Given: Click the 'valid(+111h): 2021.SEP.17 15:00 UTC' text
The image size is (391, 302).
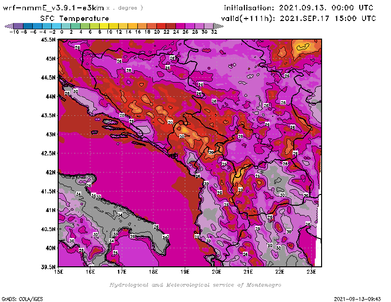Looking at the screenshot, I should [299, 19].
